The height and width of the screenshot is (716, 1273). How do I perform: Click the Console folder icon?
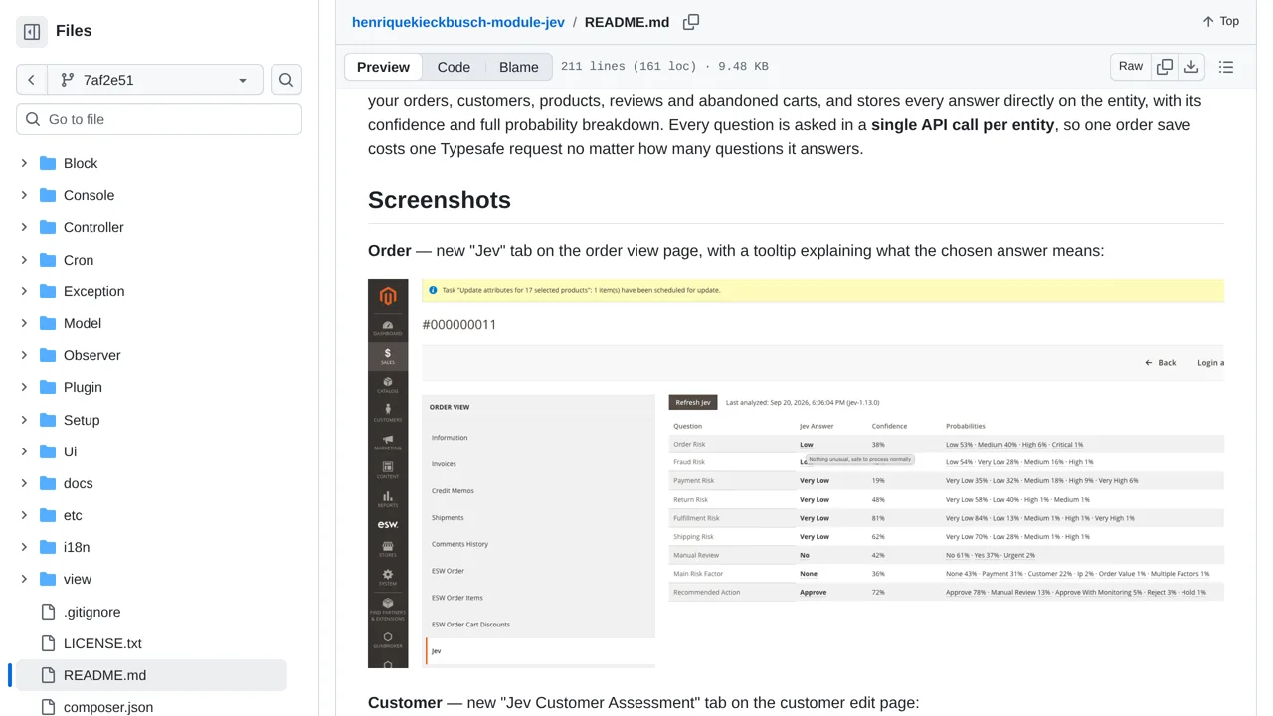click(x=48, y=195)
